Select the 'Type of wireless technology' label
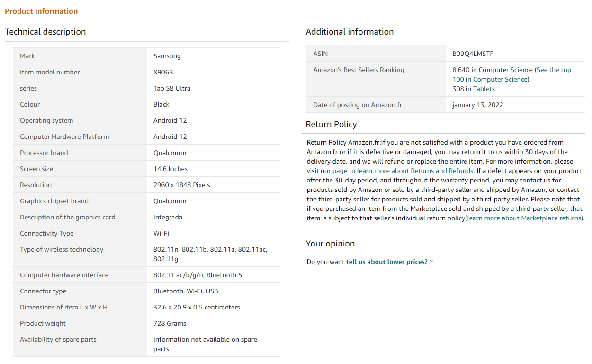The image size is (592, 364). (x=62, y=249)
